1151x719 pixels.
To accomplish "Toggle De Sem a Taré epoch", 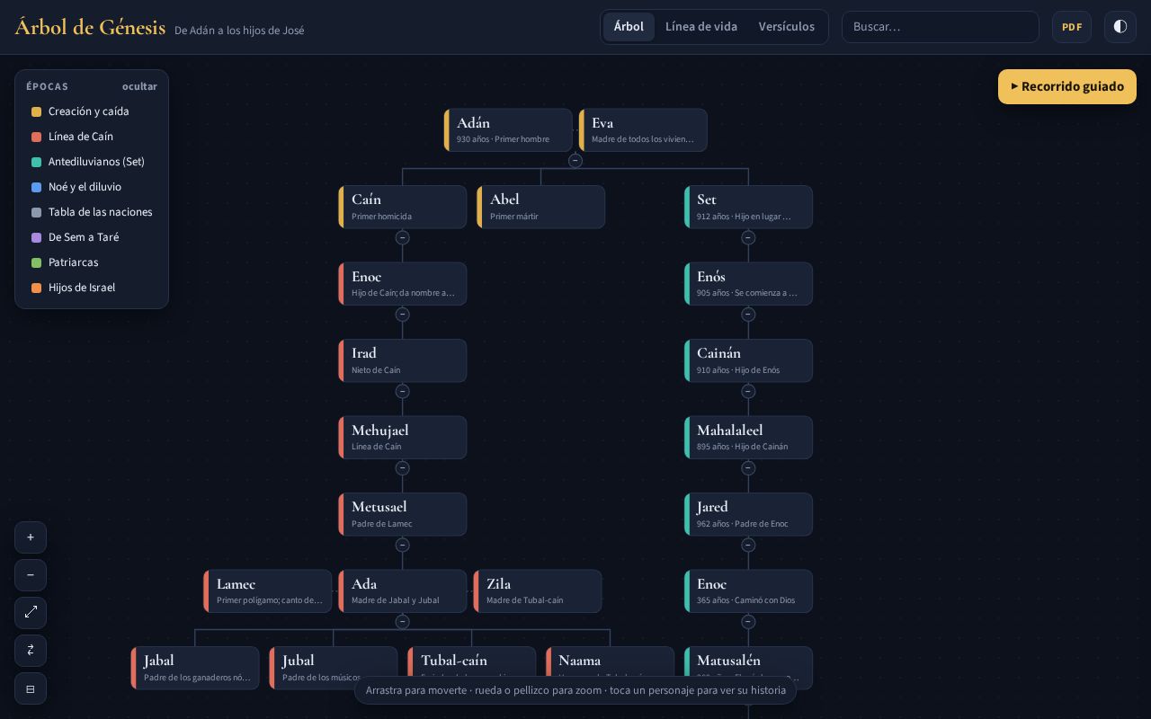I will click(91, 237).
